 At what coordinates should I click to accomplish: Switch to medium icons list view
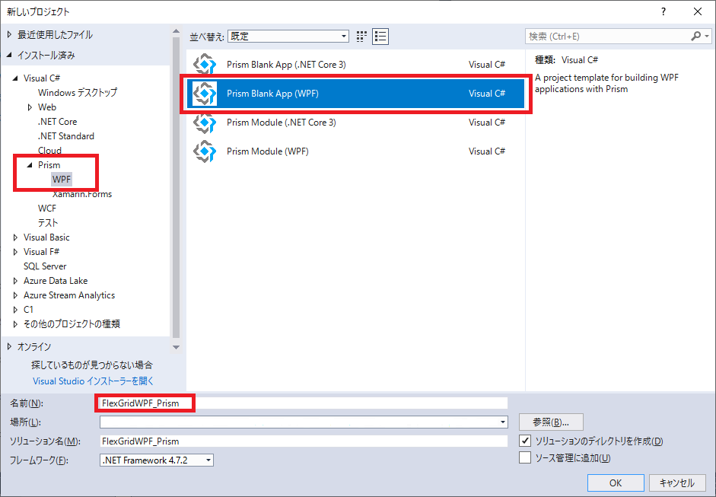pyautogui.click(x=380, y=36)
